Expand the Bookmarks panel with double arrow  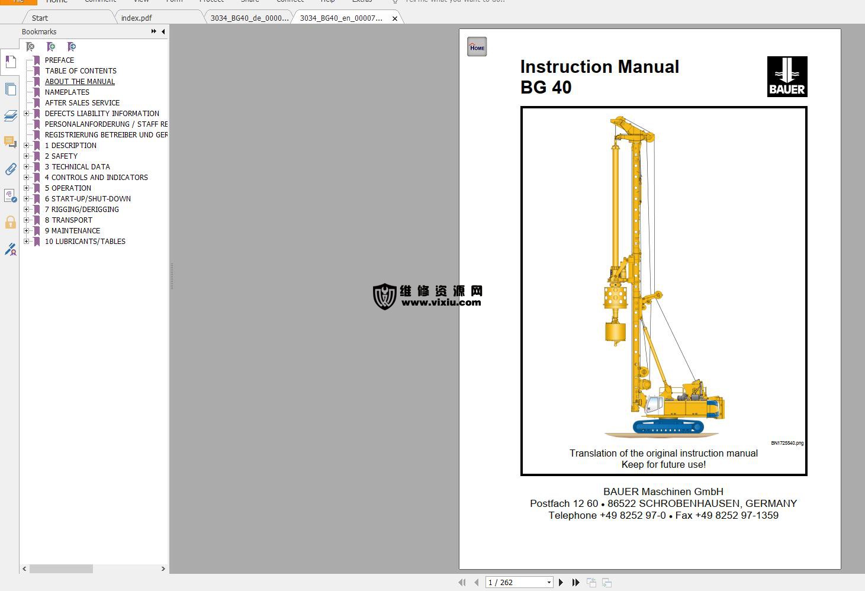[x=154, y=31]
